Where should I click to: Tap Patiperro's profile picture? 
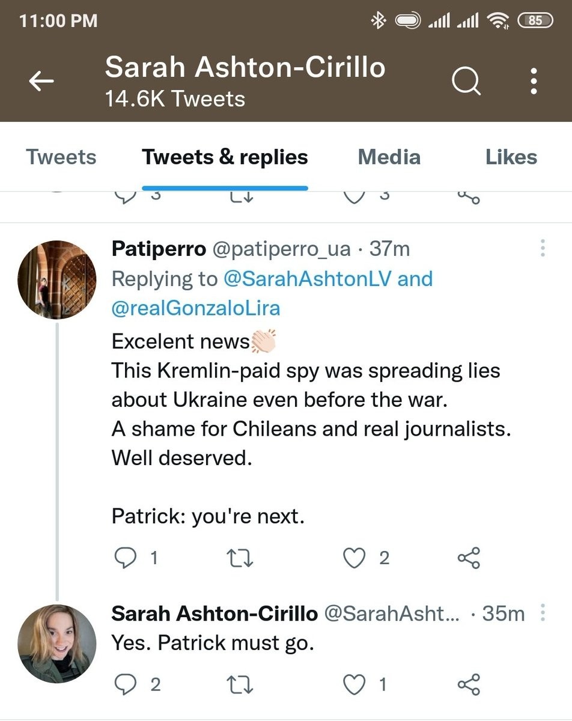pyautogui.click(x=57, y=279)
